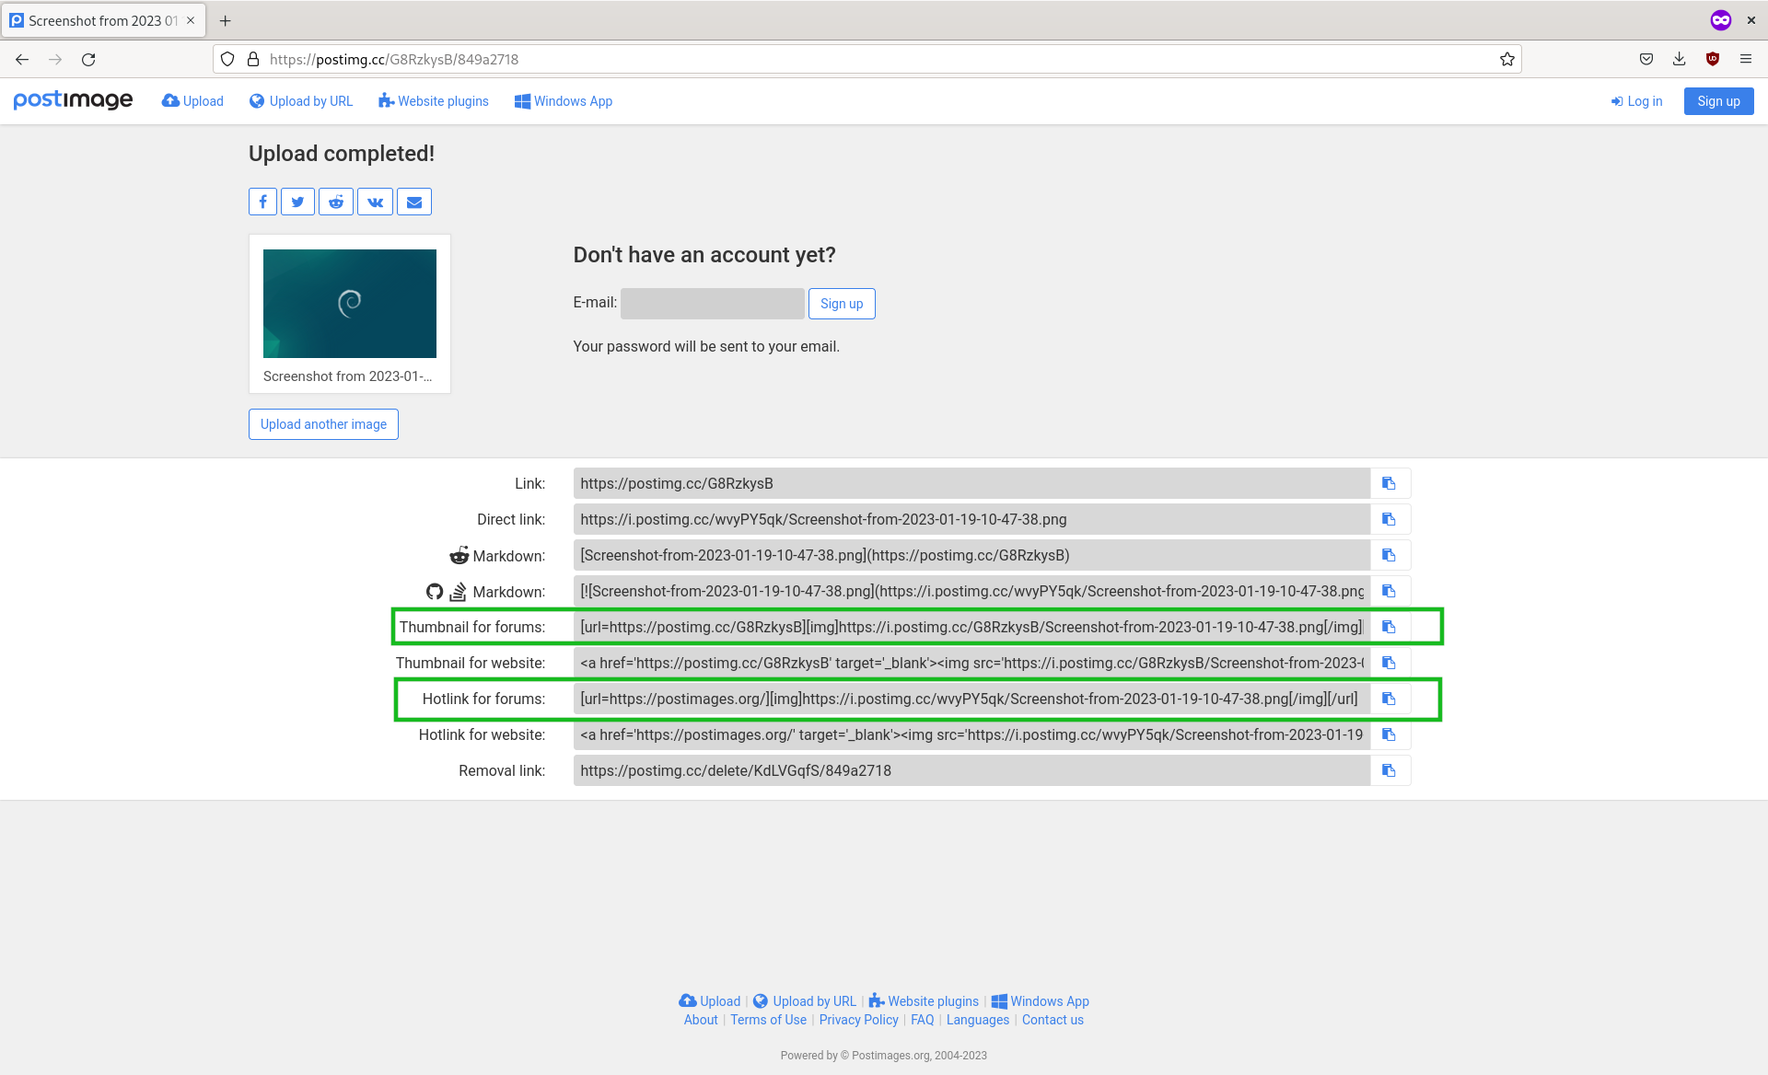Share upload on Reddit
Screen dimensions: 1768x1075
[x=336, y=202]
